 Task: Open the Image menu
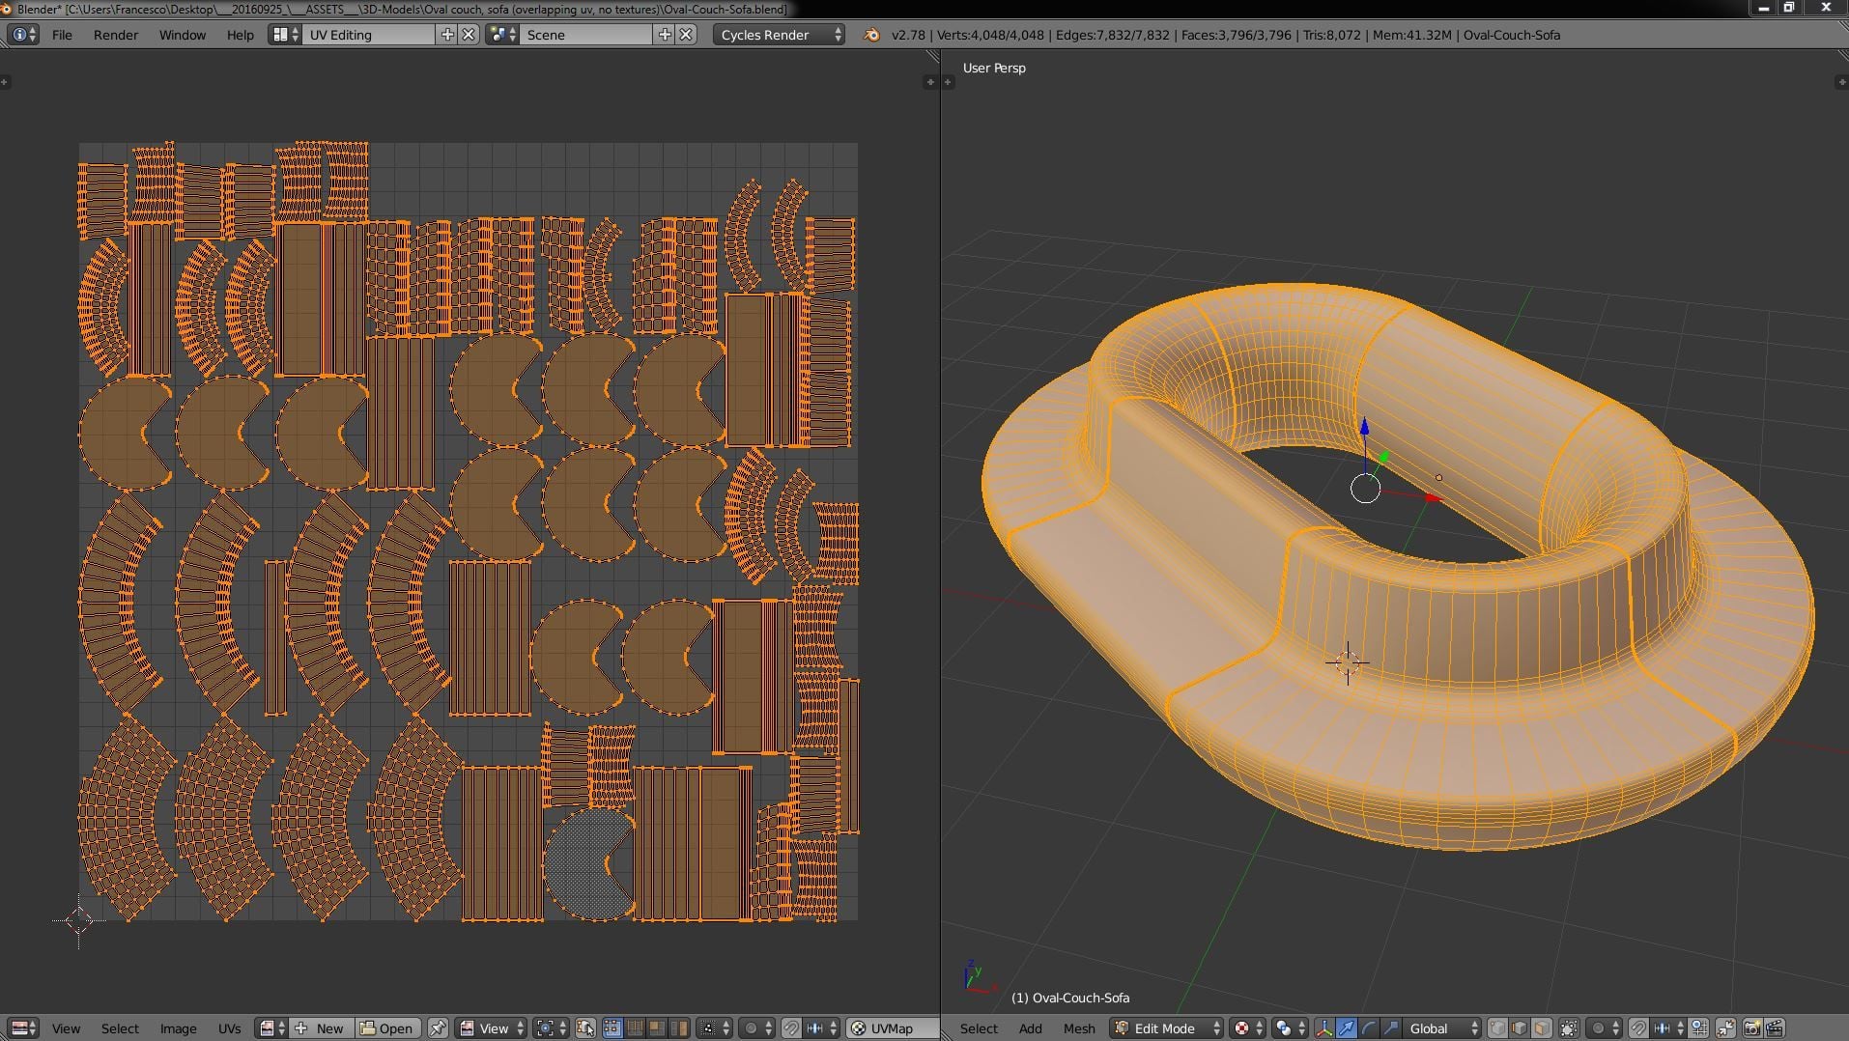tap(178, 1028)
